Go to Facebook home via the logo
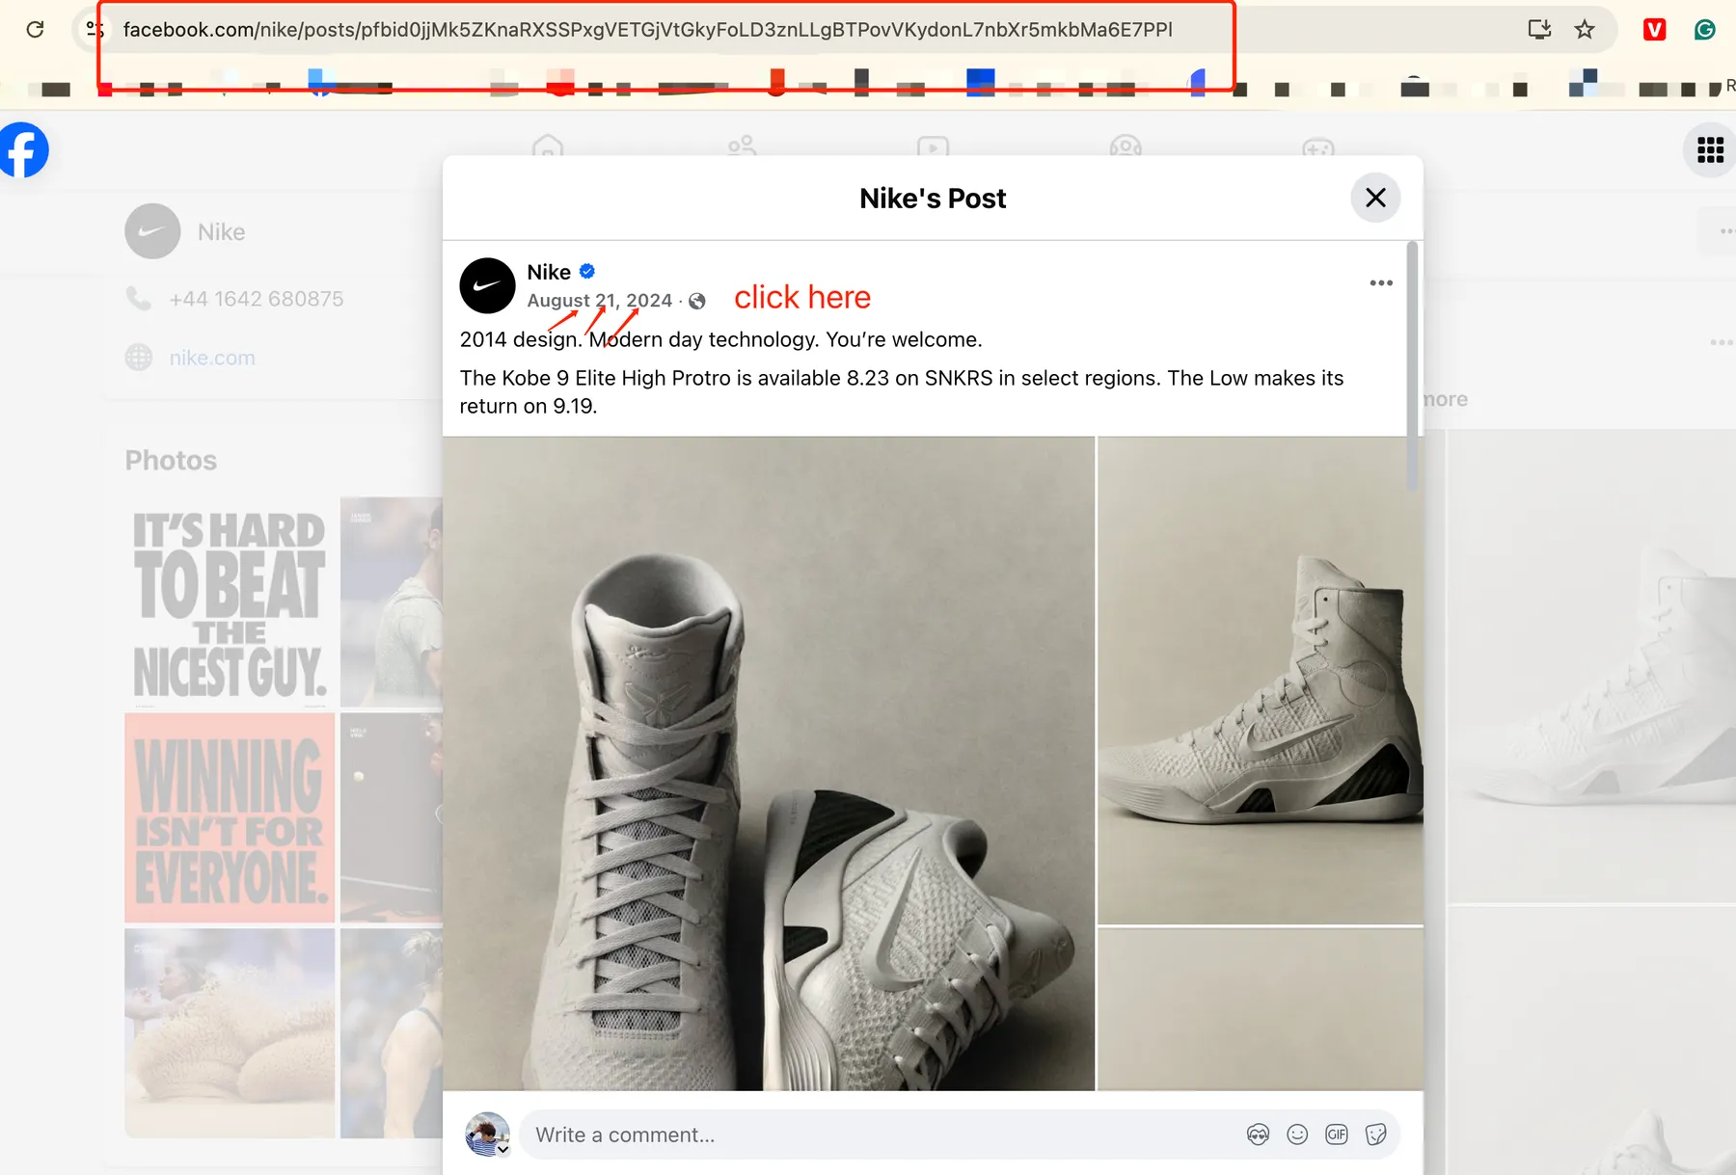1736x1175 pixels. (x=21, y=150)
